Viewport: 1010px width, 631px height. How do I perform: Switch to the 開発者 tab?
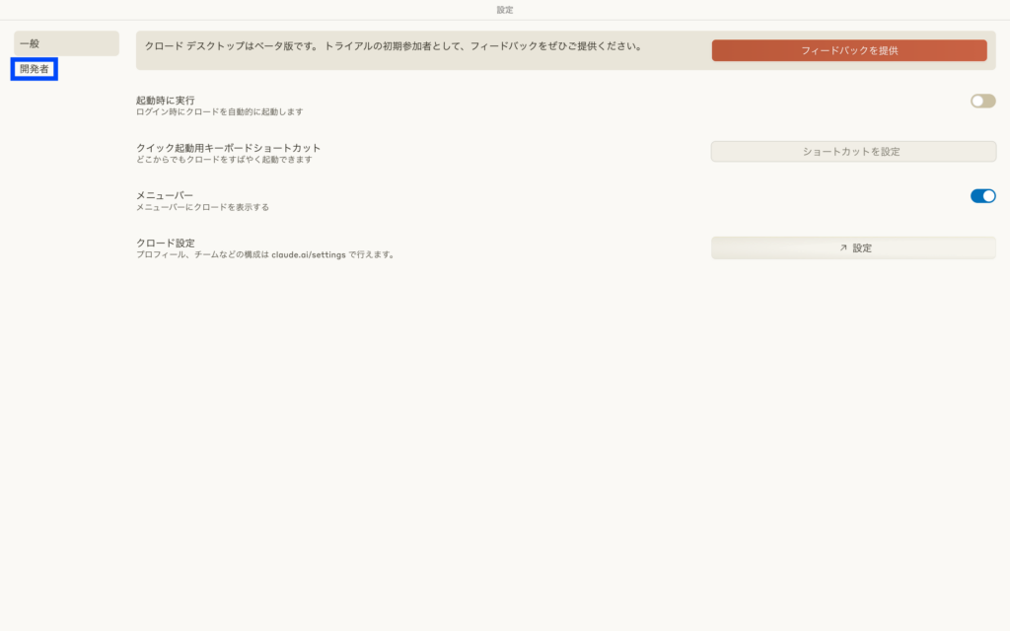click(35, 69)
